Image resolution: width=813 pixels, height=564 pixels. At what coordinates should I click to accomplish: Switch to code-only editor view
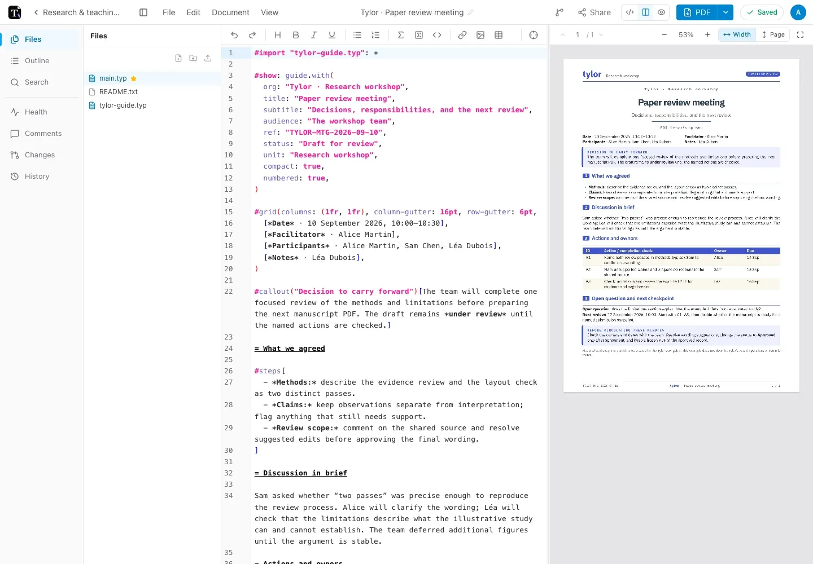point(630,12)
